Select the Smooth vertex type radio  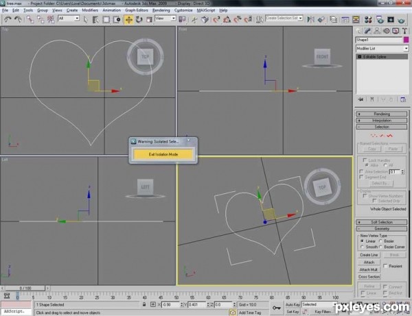coord(362,247)
